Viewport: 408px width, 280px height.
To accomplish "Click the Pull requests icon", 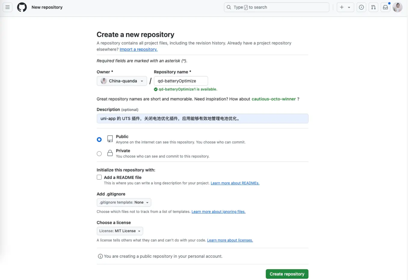I will point(373,7).
